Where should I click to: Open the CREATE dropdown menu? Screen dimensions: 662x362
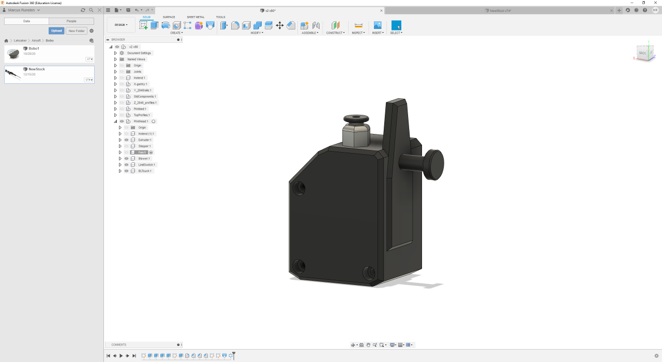(177, 33)
